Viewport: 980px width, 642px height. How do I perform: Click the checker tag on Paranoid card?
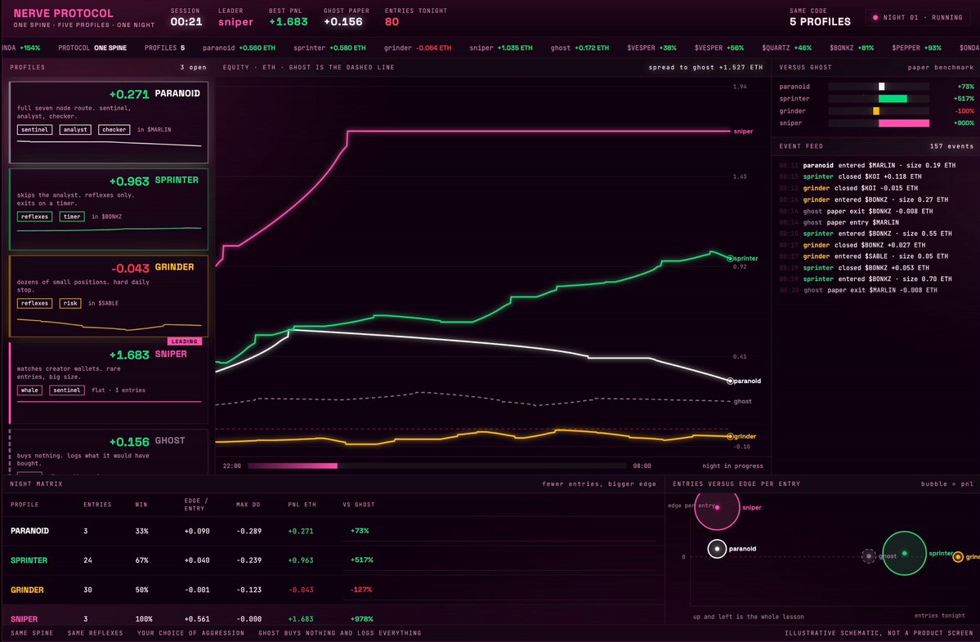click(x=114, y=130)
